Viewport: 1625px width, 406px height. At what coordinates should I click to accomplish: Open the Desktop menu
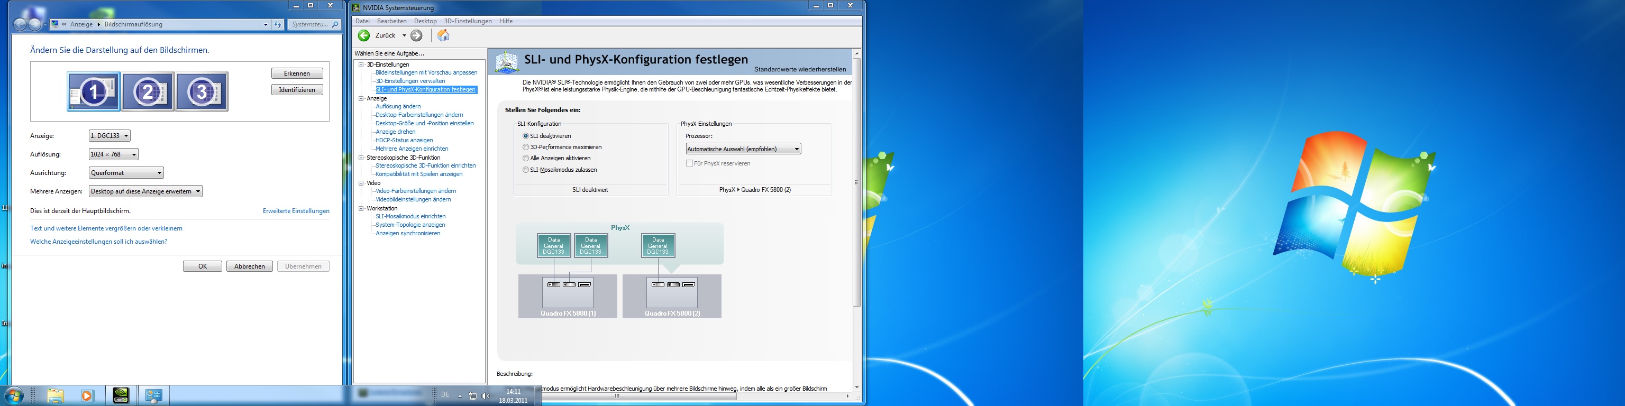[425, 22]
